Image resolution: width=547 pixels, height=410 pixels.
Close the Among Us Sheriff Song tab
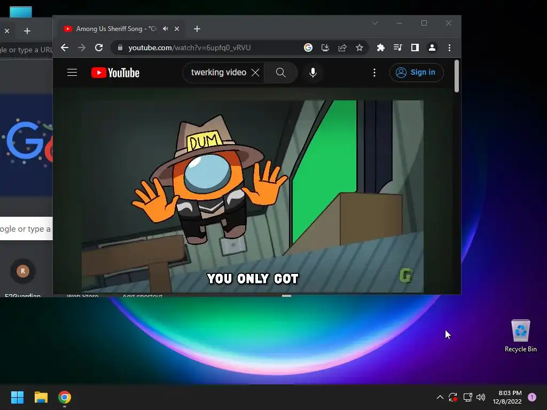(x=177, y=29)
